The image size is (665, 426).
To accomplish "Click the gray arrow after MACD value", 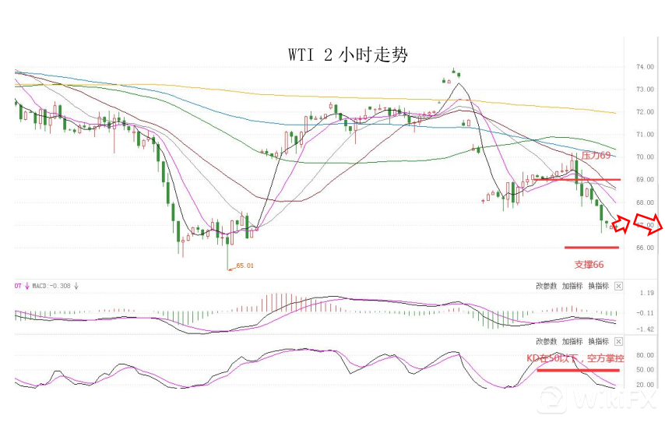I will point(76,286).
